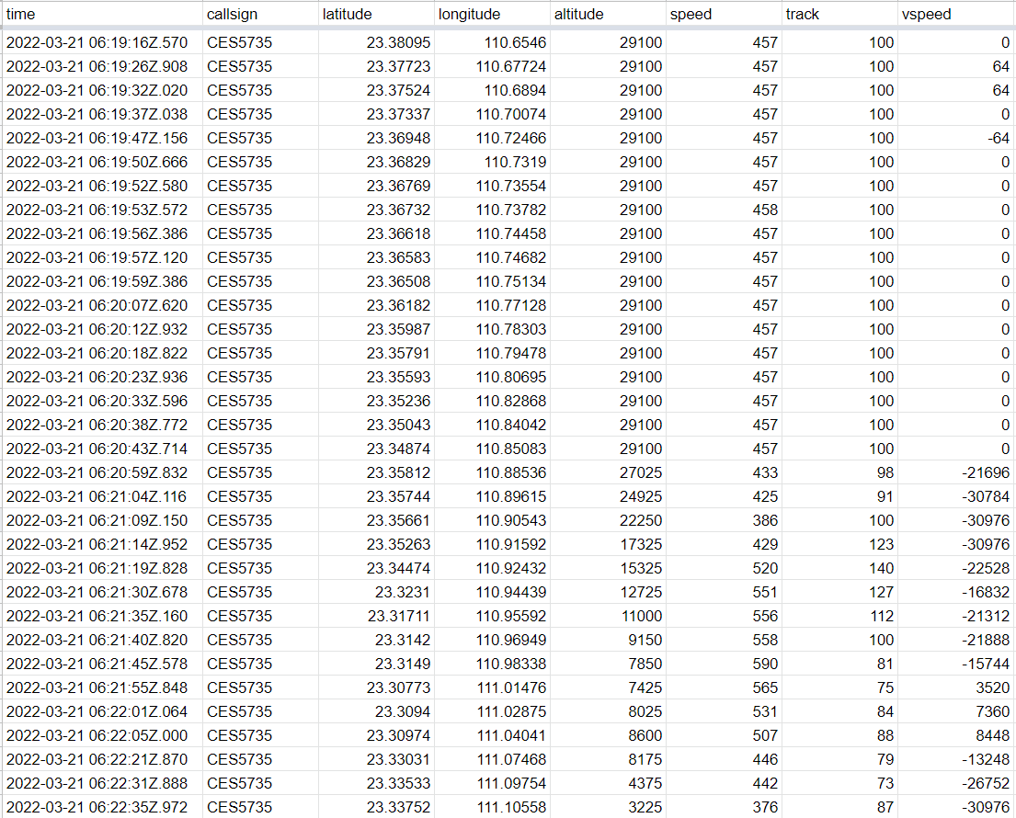This screenshot has height=818, width=1016.
Task: Click latitude value 23.35812
Action: pyautogui.click(x=398, y=472)
